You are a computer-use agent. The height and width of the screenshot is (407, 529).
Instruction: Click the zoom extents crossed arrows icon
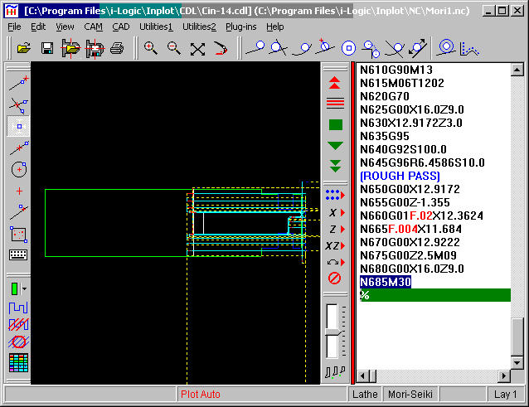point(197,48)
